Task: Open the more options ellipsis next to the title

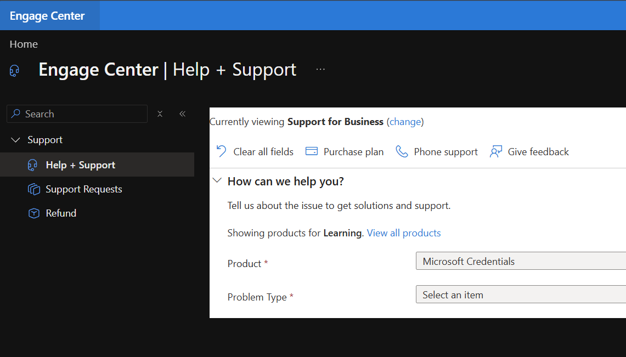Action: 320,70
